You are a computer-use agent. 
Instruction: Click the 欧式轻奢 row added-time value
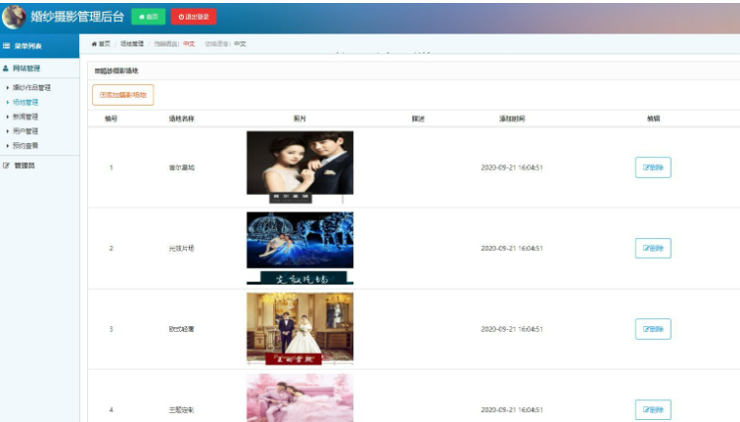pos(512,329)
